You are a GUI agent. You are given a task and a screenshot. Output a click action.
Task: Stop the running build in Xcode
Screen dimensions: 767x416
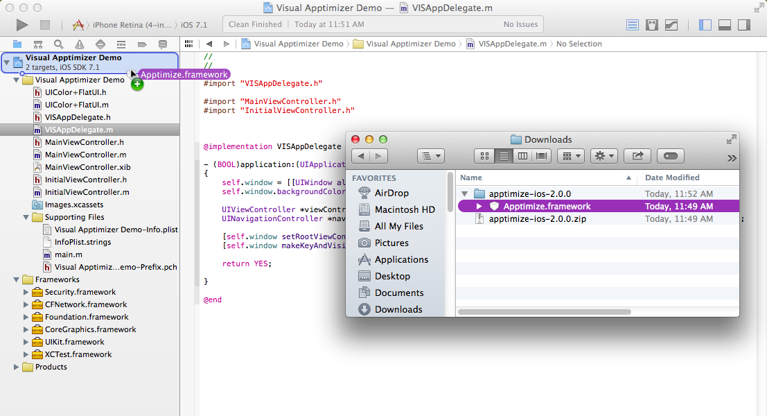[45, 24]
